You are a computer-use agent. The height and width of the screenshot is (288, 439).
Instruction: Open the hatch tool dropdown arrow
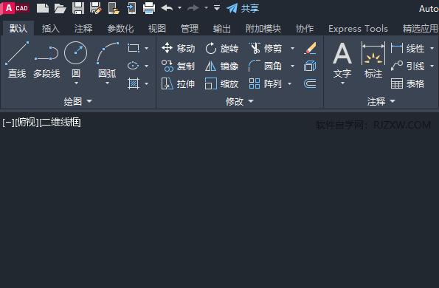146,83
